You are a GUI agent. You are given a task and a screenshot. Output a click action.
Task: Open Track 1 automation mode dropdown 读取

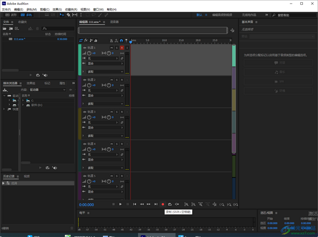pos(105,72)
